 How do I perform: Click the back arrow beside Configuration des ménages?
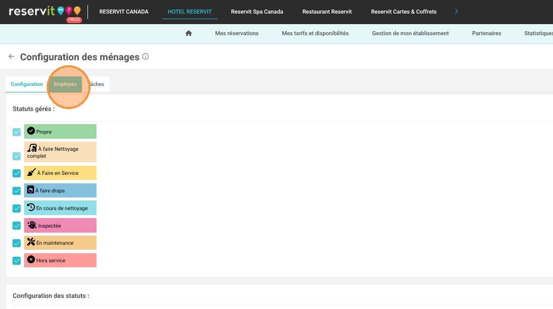pos(12,56)
